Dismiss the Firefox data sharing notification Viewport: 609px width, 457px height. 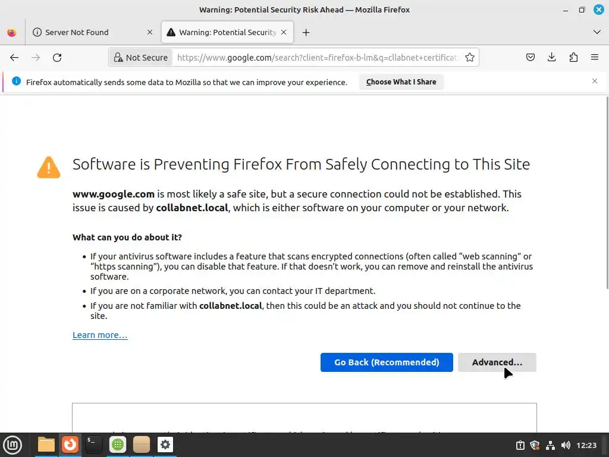click(x=594, y=81)
